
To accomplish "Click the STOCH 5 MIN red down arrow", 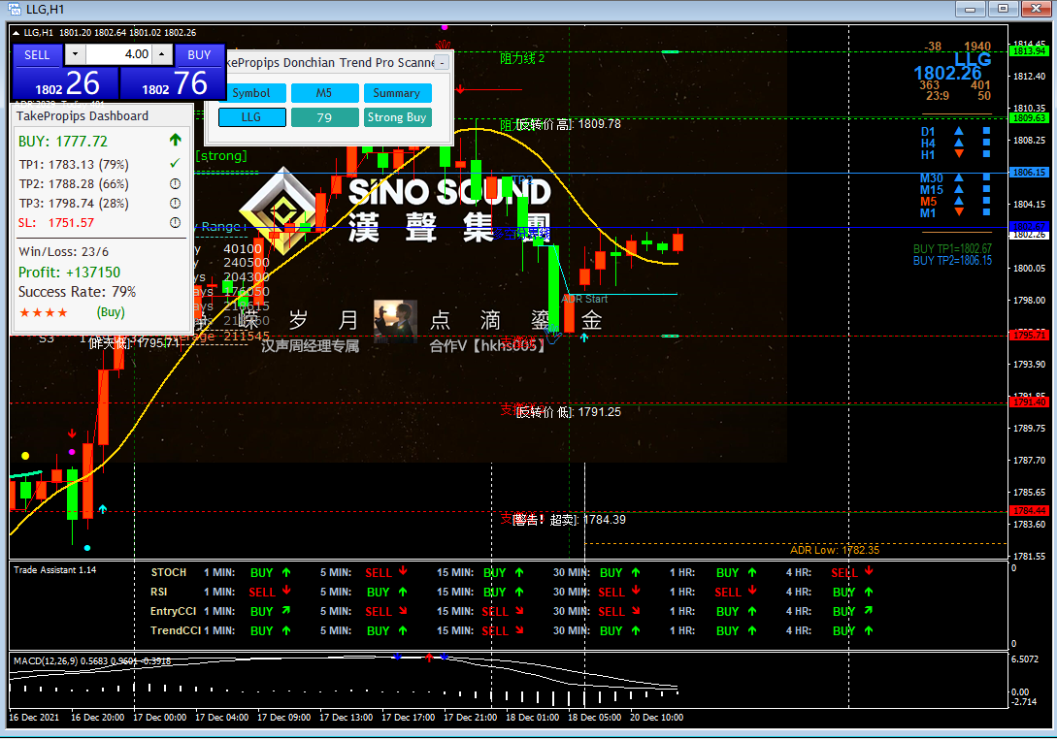I will pyautogui.click(x=403, y=571).
